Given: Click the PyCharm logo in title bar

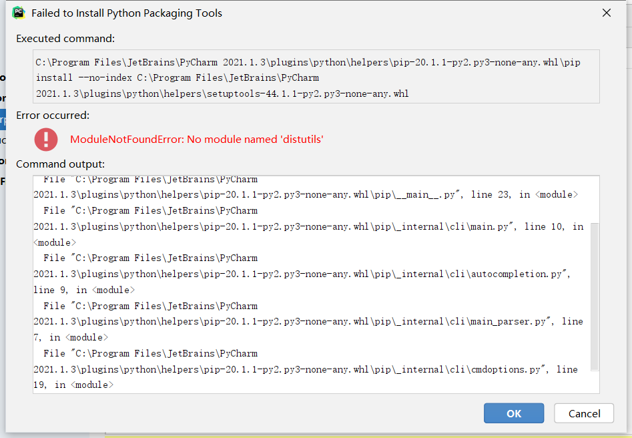Looking at the screenshot, I should pyautogui.click(x=19, y=13).
